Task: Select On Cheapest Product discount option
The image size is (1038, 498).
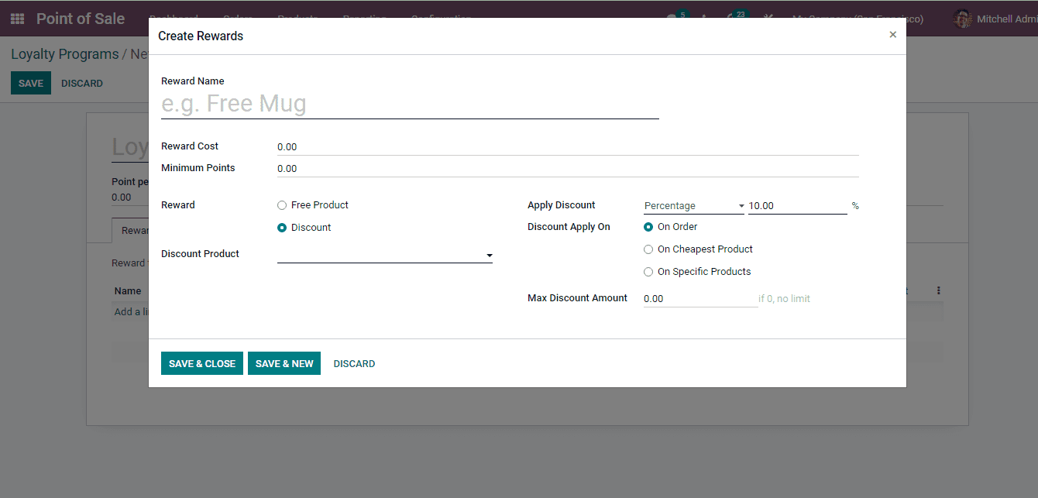Action: [x=648, y=249]
